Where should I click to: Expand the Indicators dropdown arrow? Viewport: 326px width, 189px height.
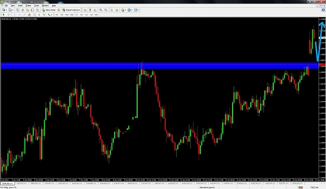click(125, 10)
